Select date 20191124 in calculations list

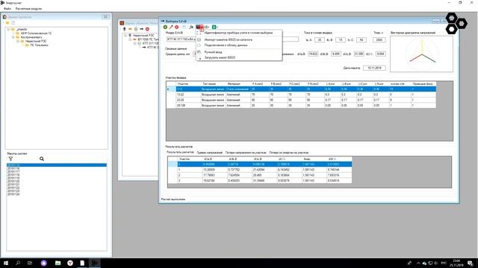(x=13, y=194)
